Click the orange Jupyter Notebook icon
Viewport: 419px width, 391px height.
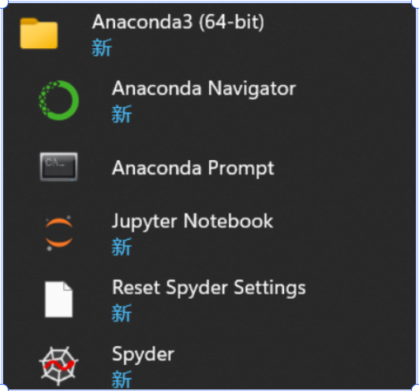click(x=59, y=233)
